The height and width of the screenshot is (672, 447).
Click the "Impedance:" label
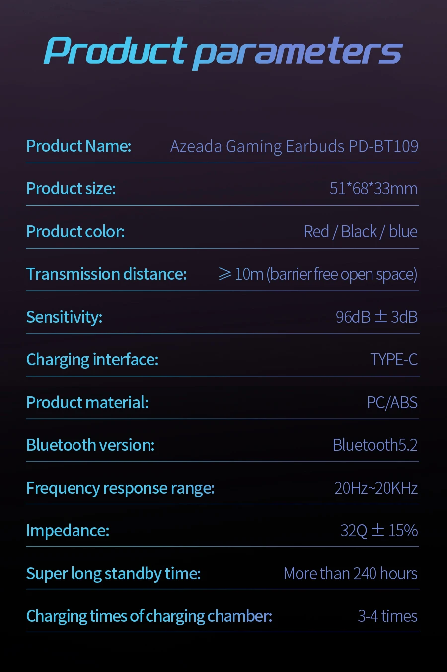point(68,531)
